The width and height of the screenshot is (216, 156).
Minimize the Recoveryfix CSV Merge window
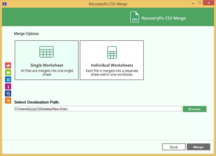193,3
